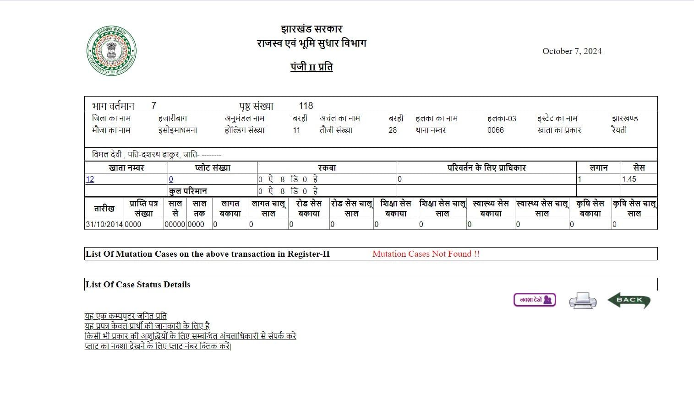The height and width of the screenshot is (399, 694).
Task: Click the कुल परिमान label
Action: coord(188,191)
